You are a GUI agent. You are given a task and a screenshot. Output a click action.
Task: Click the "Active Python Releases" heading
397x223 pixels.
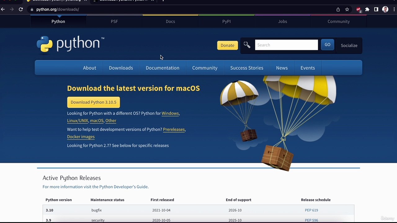point(72,178)
